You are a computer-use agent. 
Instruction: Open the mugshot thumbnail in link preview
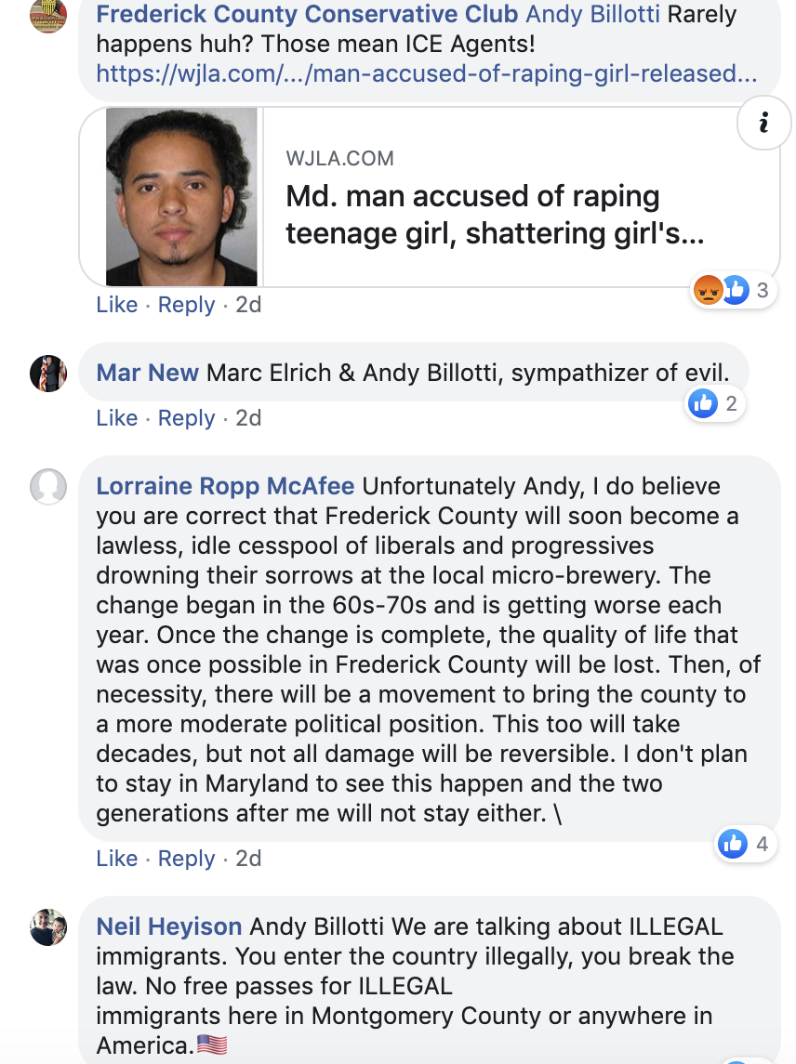pyautogui.click(x=181, y=196)
